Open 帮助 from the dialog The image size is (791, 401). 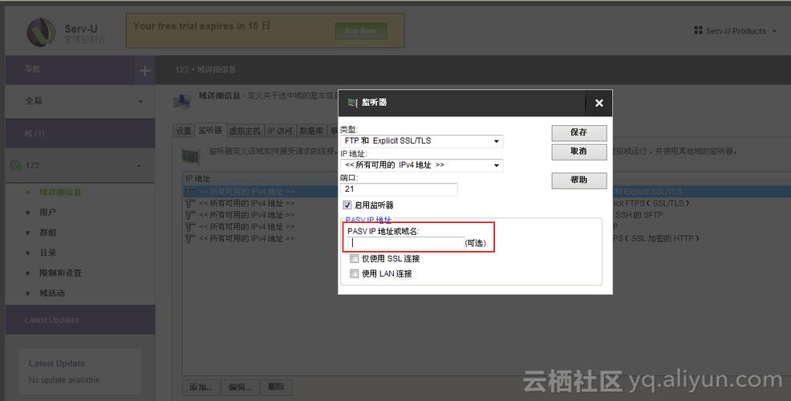578,180
